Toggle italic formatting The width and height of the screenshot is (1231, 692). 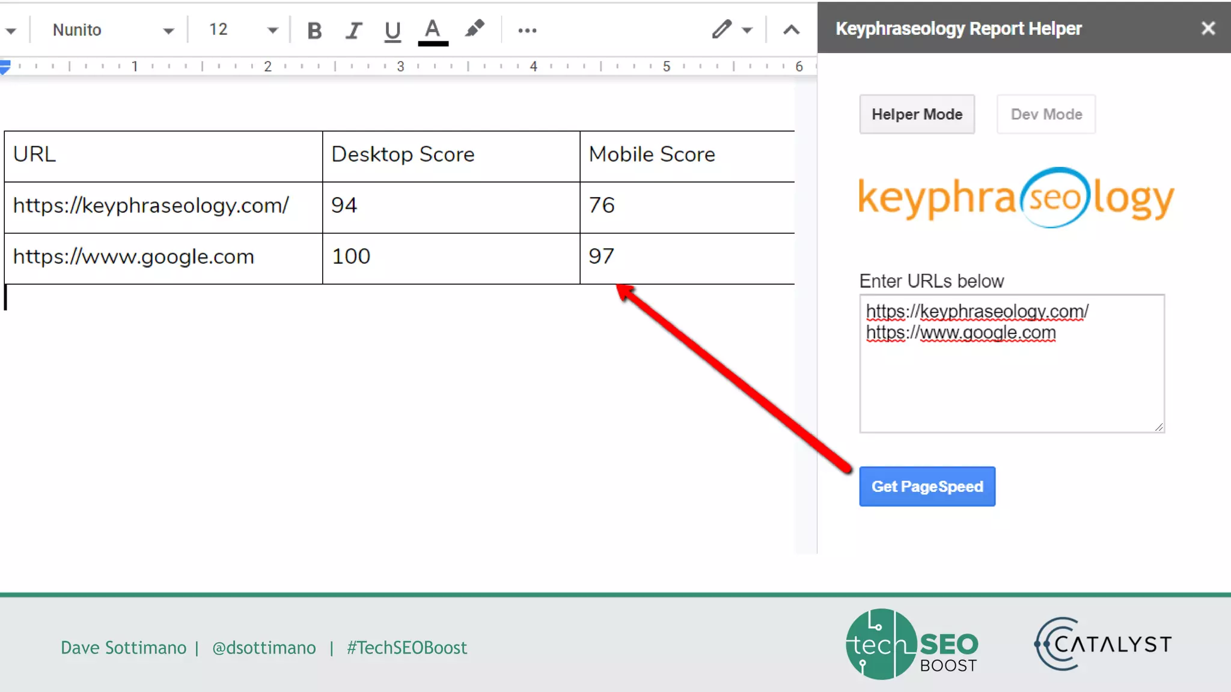353,30
